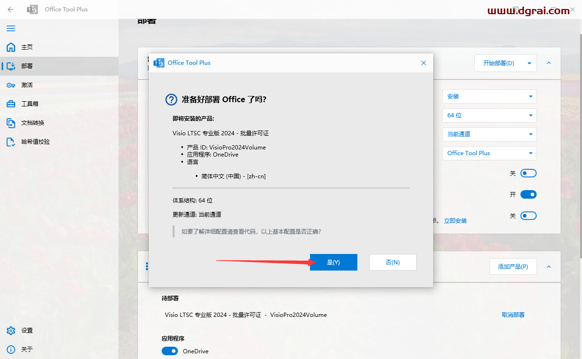Go to the 激活 section
Screen dimensions: 582x359
[59, 85]
